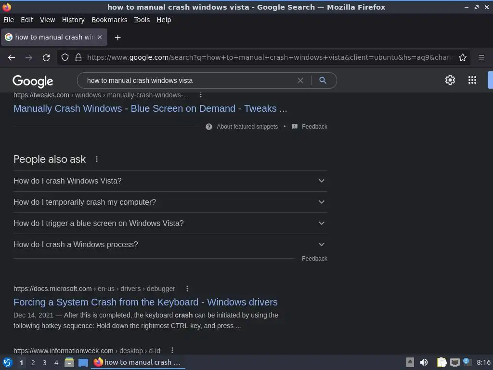Expand 'How do I temporarily crash my computer?'
493x370 pixels.
point(170,202)
